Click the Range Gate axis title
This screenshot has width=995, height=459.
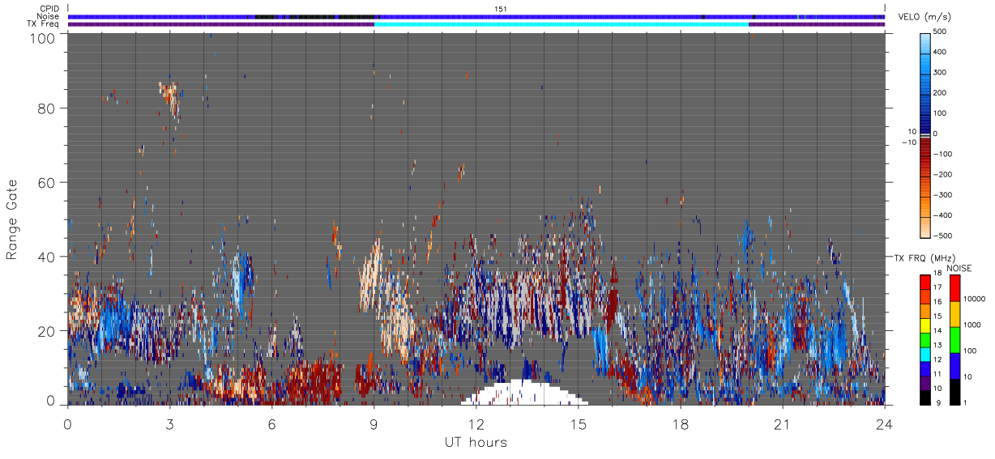click(x=12, y=219)
